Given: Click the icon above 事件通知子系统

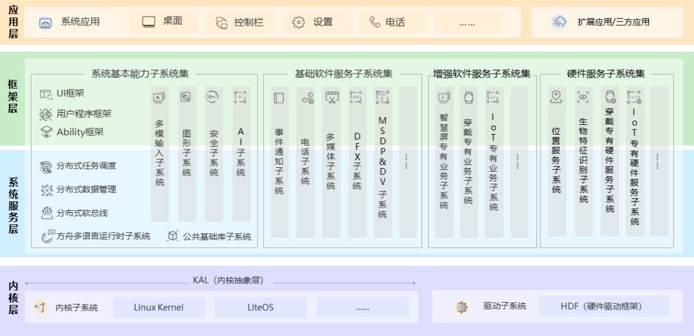Looking at the screenshot, I should coord(279,97).
